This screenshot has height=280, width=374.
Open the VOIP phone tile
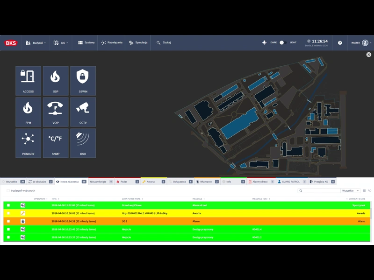point(56,112)
